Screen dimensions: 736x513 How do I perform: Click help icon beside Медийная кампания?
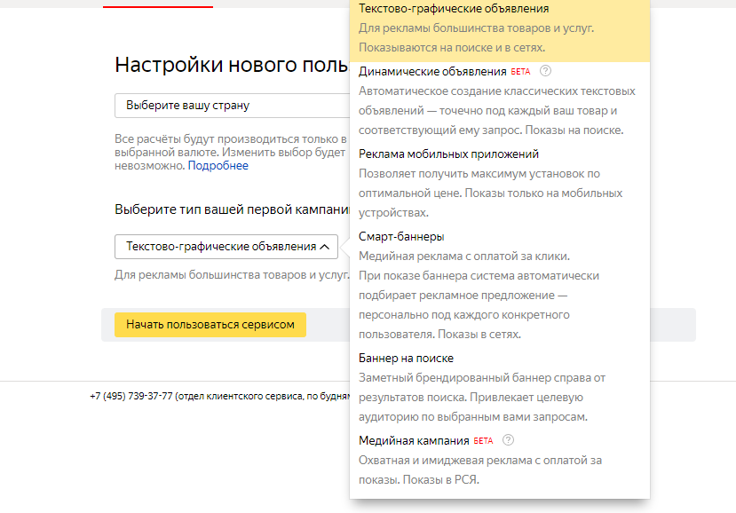point(509,440)
